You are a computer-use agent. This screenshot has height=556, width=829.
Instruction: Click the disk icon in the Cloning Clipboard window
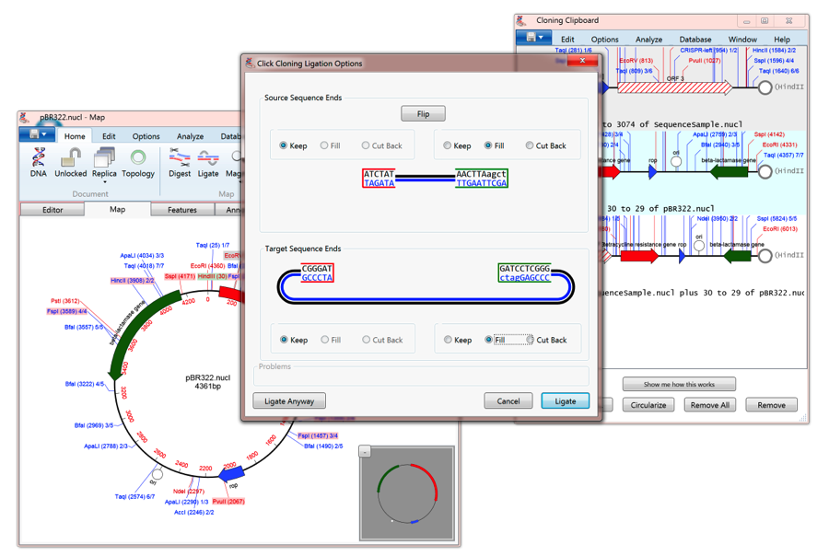pyautogui.click(x=531, y=38)
